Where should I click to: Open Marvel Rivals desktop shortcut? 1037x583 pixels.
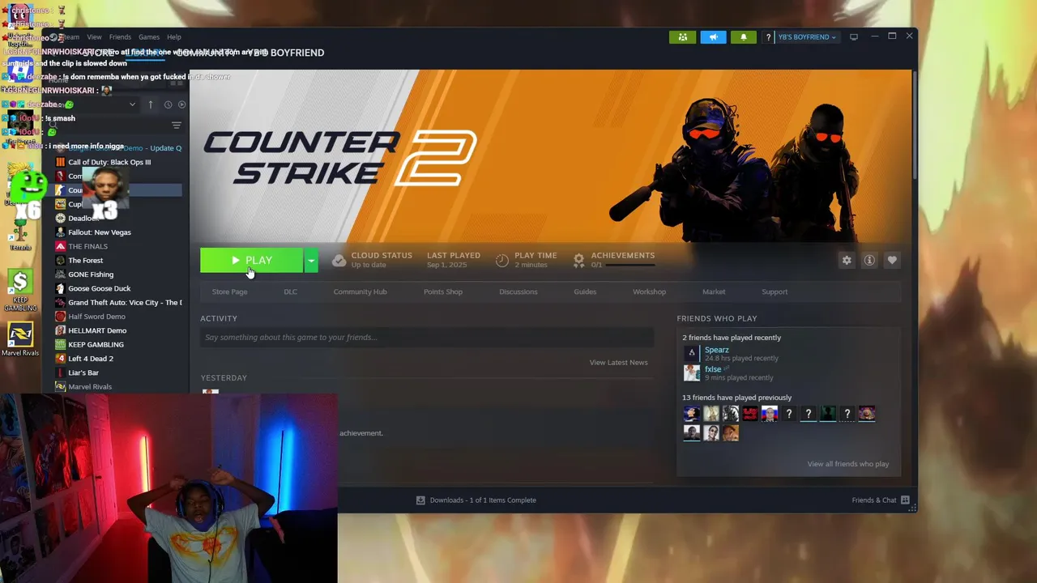click(x=20, y=339)
